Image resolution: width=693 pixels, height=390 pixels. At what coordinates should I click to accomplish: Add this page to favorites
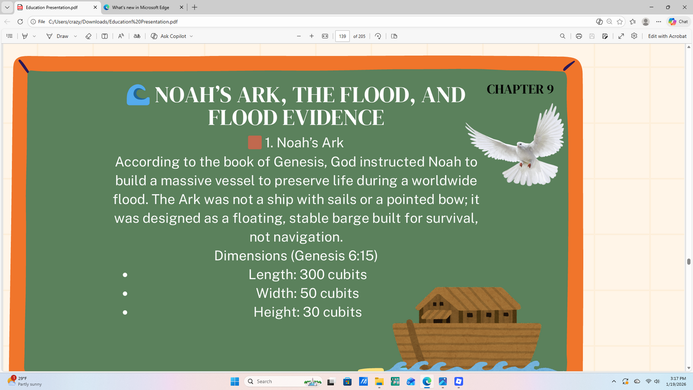620,22
